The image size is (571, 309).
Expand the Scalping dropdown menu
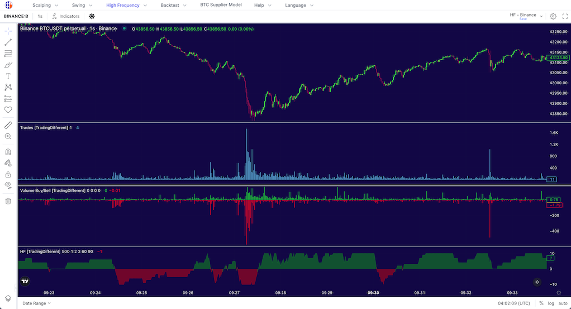(45, 5)
